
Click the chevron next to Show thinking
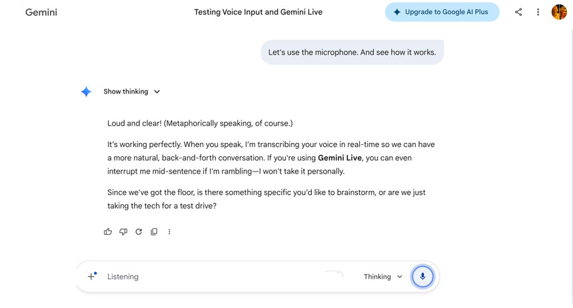coord(157,92)
